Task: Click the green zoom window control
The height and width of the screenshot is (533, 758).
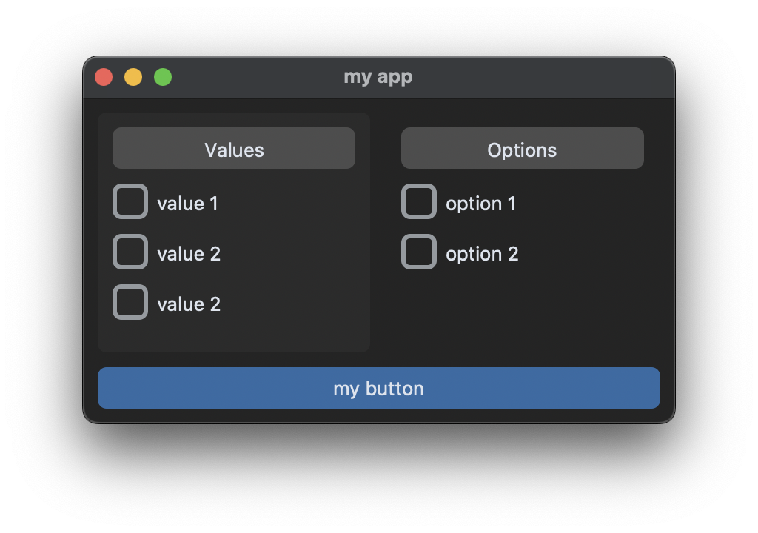Action: coord(162,76)
